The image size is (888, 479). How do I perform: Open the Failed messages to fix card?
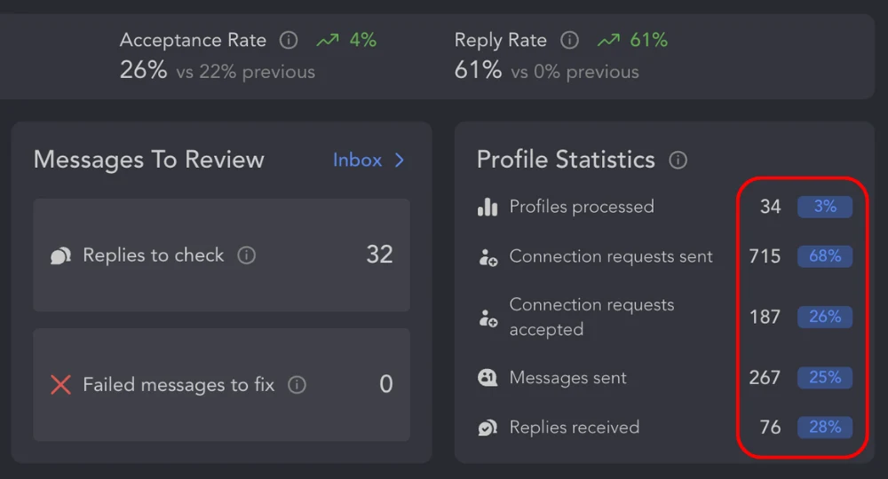pyautogui.click(x=221, y=385)
